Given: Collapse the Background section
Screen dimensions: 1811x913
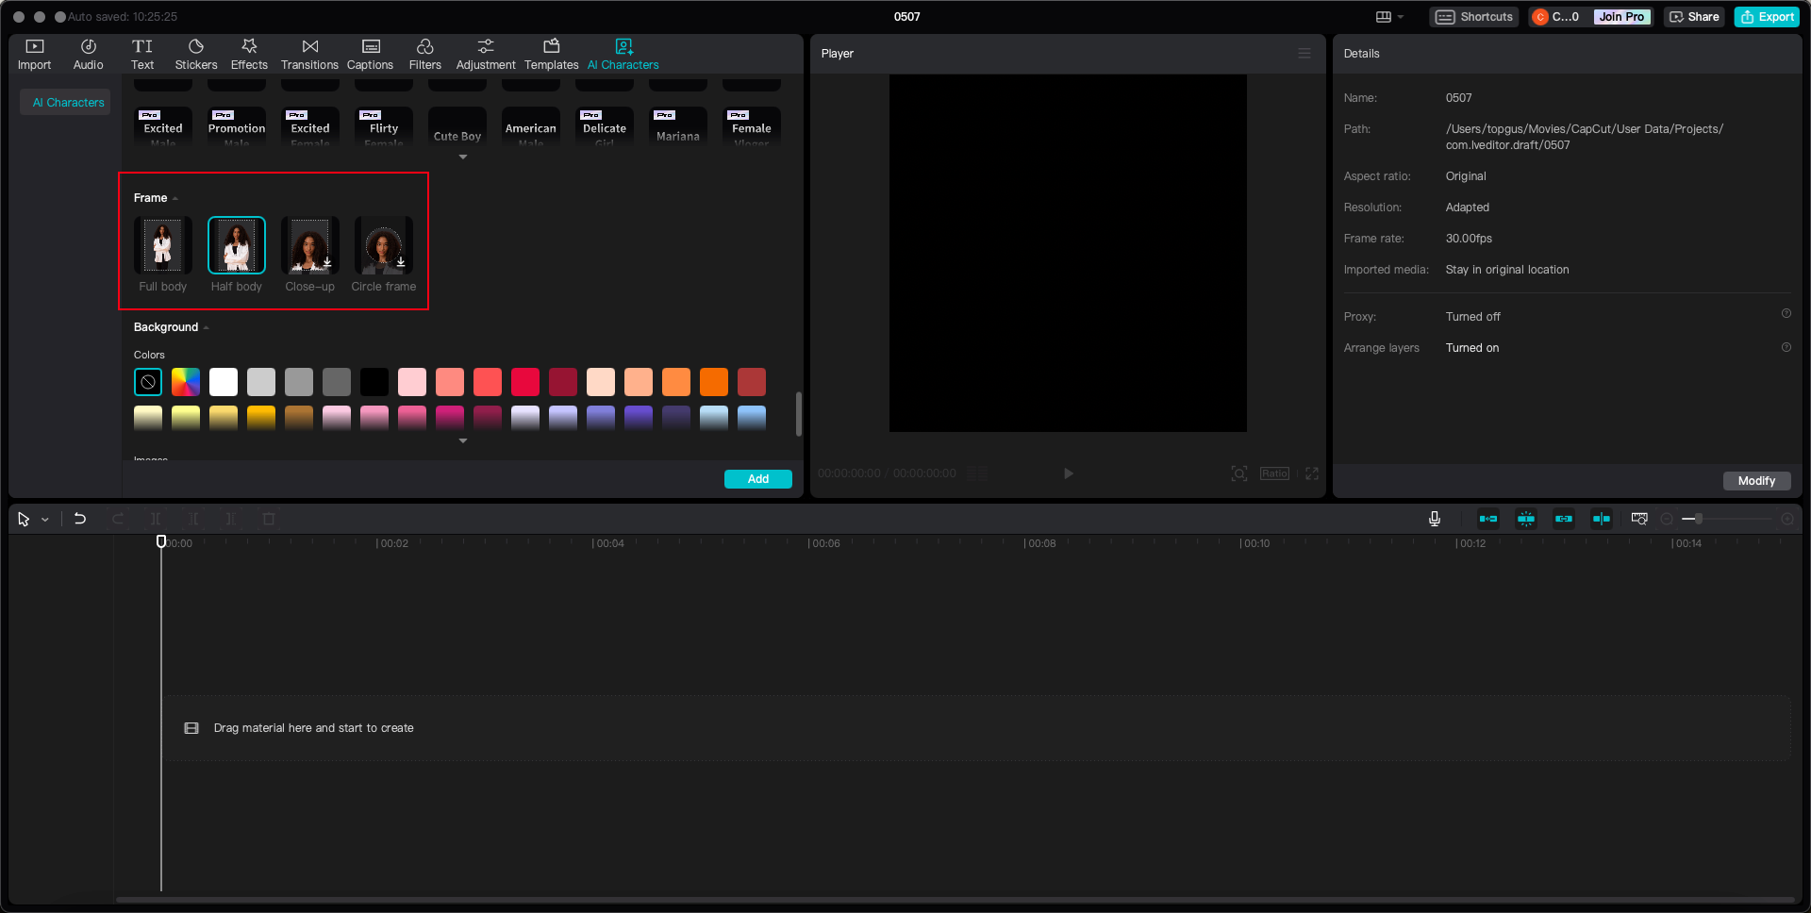Looking at the screenshot, I should (x=207, y=327).
